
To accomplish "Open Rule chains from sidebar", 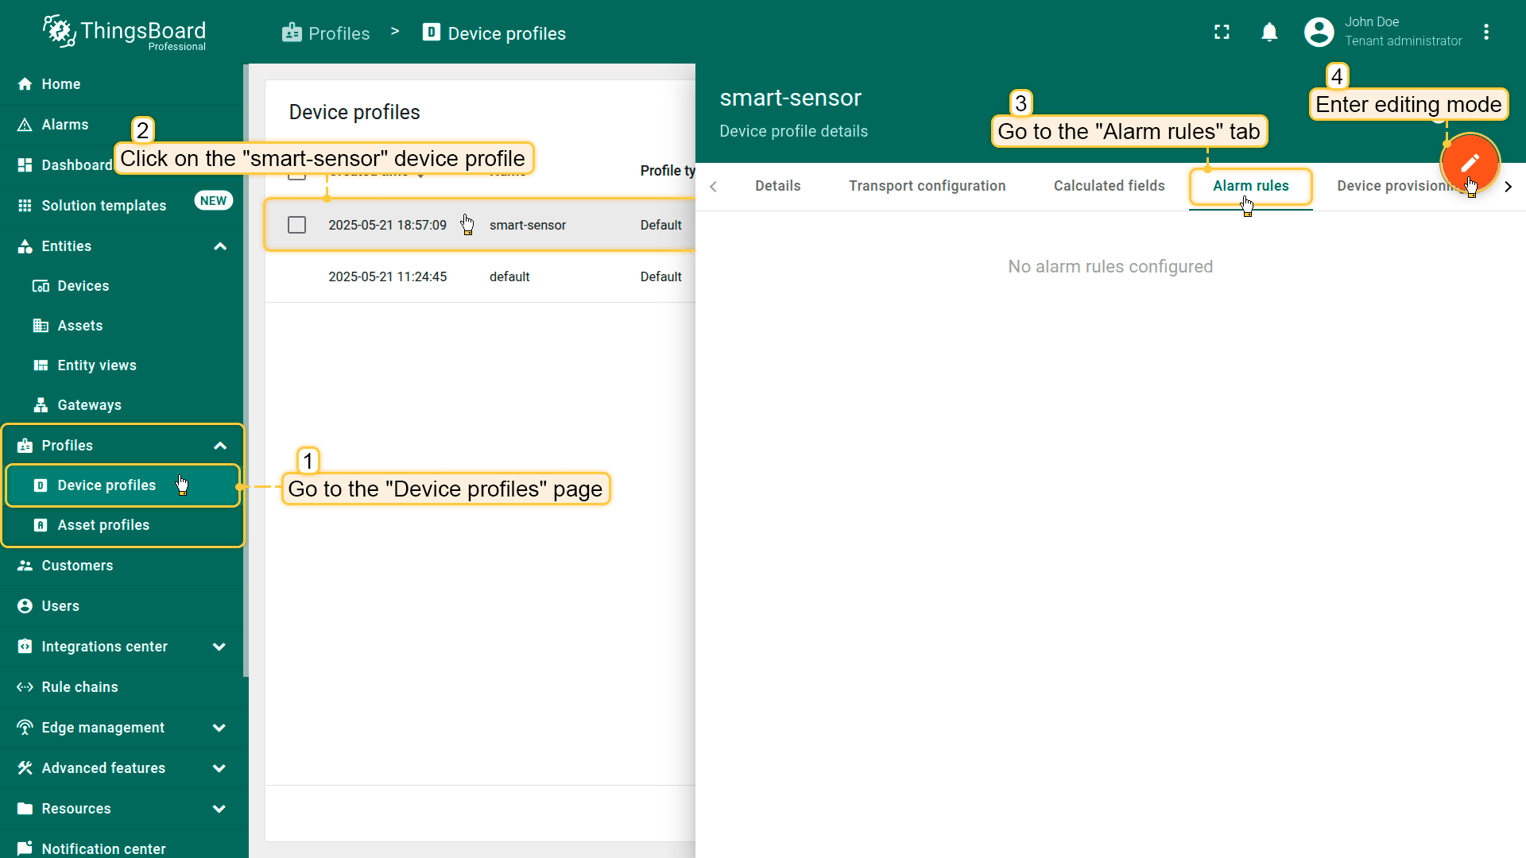I will pos(79,687).
